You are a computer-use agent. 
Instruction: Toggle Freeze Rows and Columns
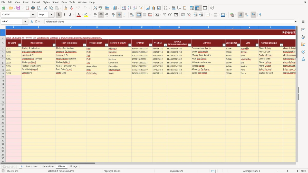197,8
